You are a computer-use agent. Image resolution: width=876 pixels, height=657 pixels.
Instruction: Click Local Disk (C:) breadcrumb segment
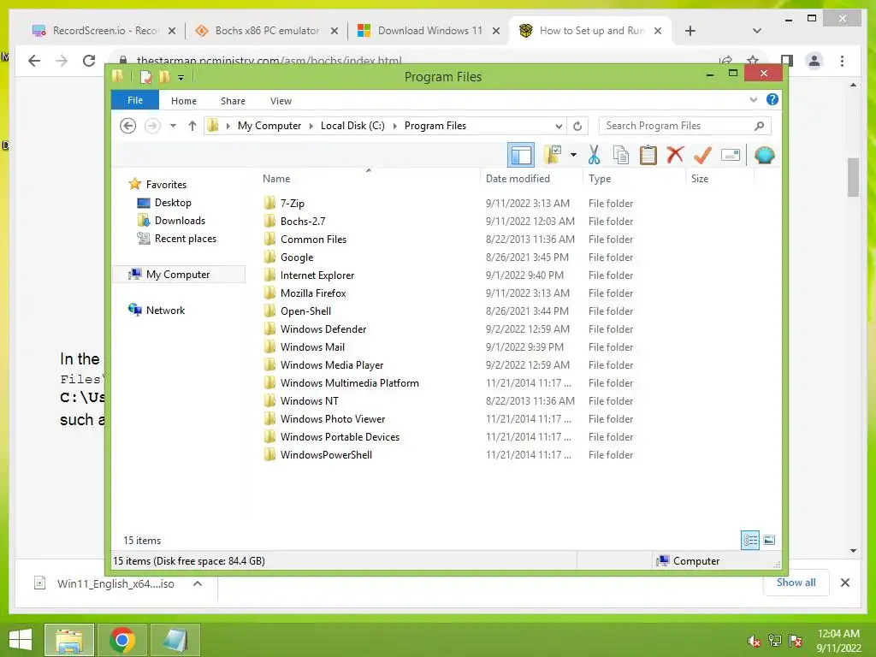(352, 126)
